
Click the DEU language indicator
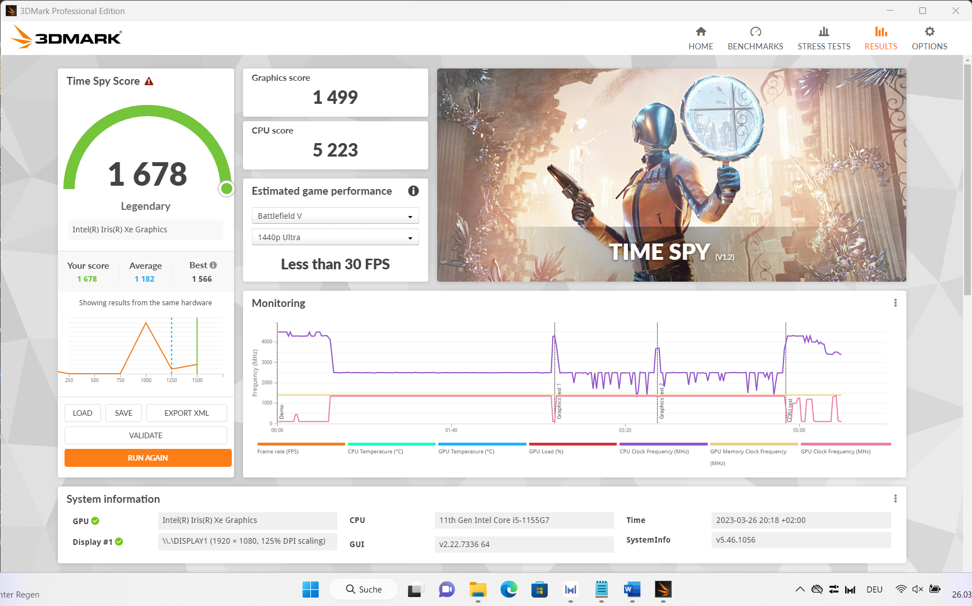874,589
